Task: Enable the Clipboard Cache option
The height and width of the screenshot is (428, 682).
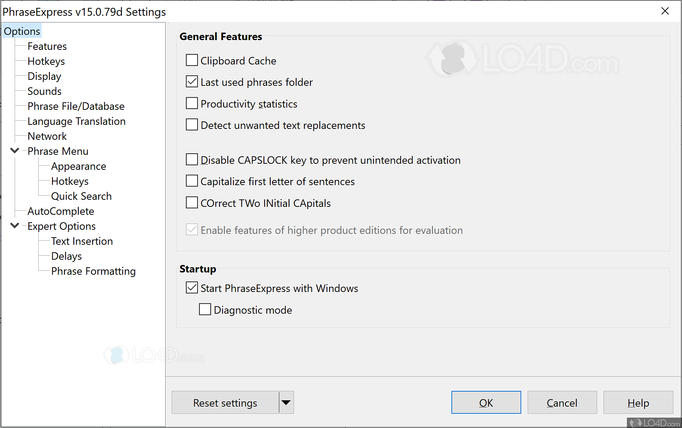Action: [x=192, y=60]
